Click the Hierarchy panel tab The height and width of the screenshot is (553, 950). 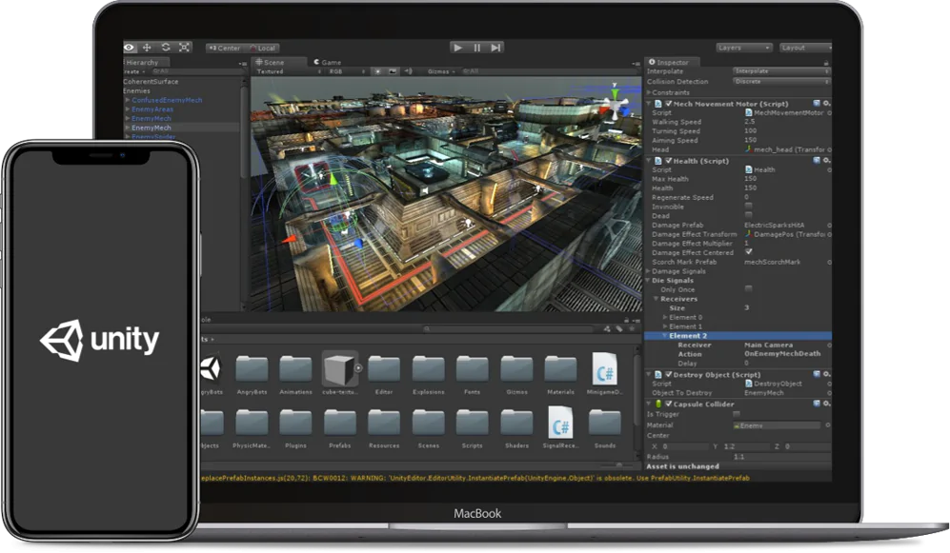point(141,61)
